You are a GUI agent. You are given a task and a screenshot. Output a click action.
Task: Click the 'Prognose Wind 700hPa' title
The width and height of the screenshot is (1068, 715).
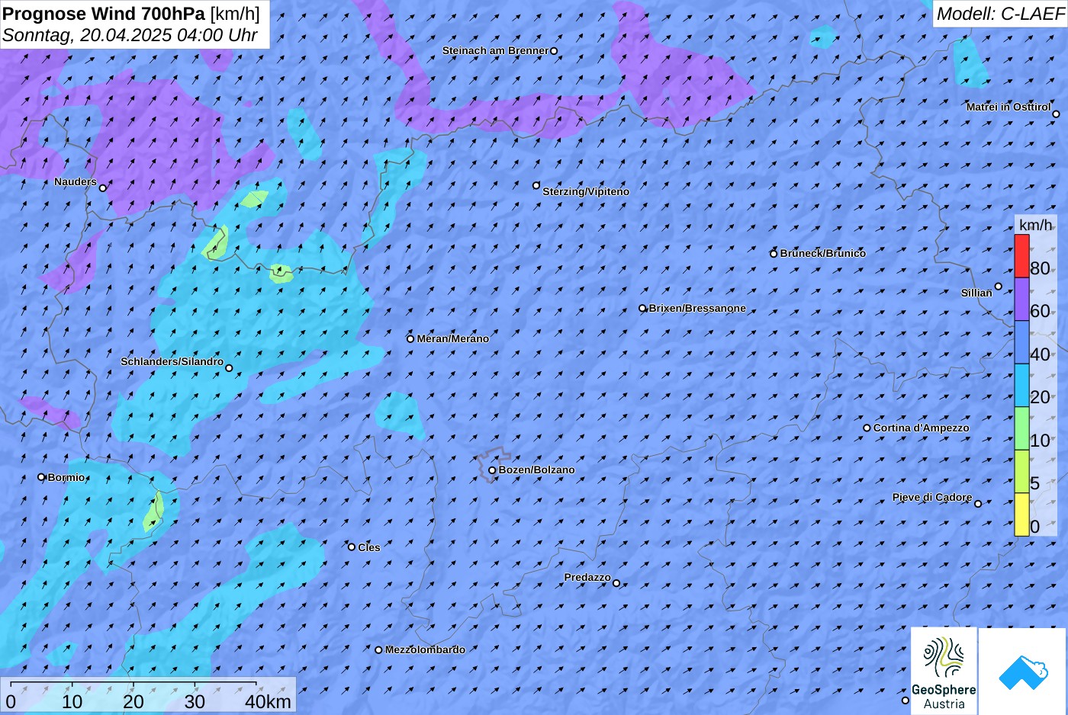(x=104, y=14)
